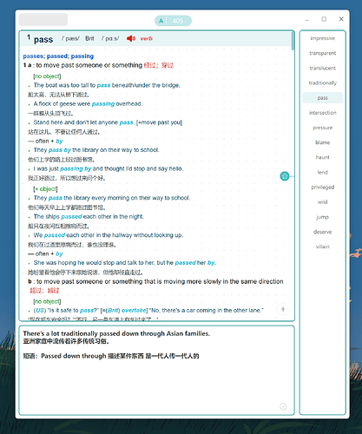Select "impressive" in the word list

point(322,38)
